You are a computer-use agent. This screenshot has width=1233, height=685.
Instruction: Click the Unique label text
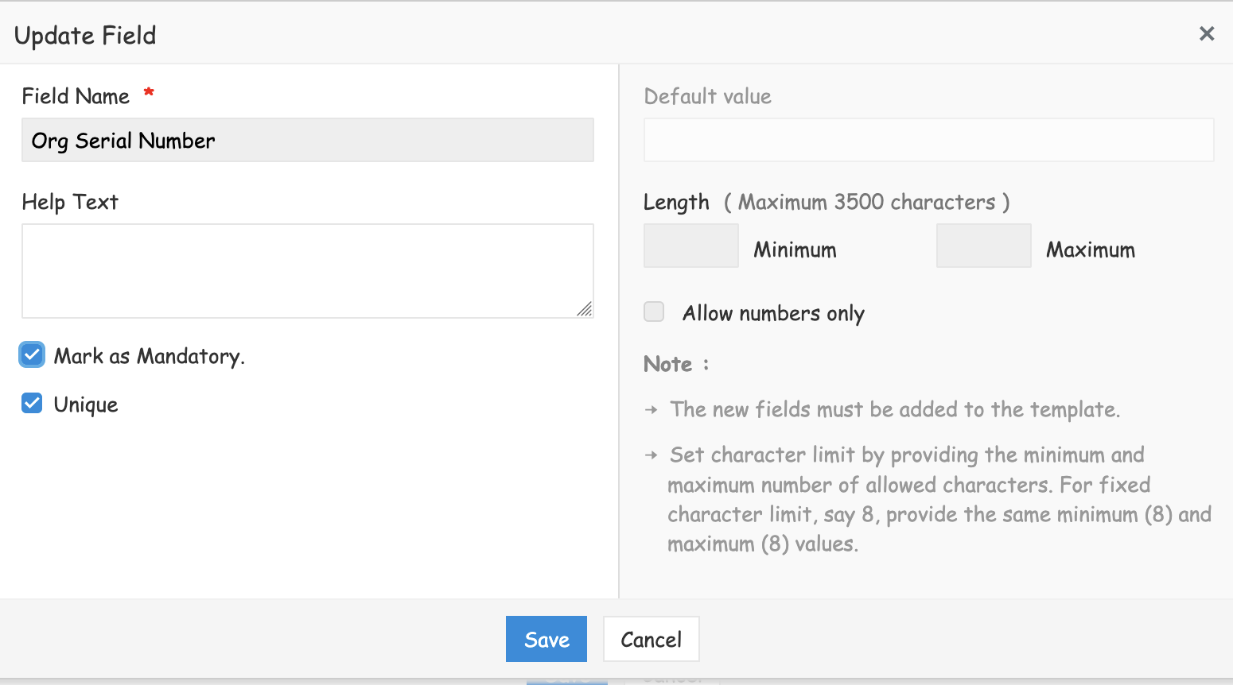86,404
